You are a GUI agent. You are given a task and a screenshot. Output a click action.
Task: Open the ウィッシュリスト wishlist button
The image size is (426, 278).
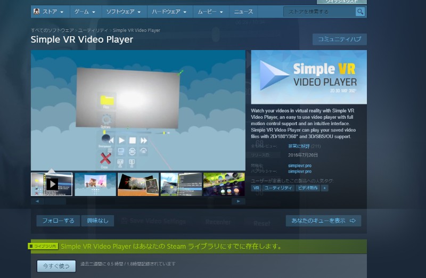click(341, 2)
